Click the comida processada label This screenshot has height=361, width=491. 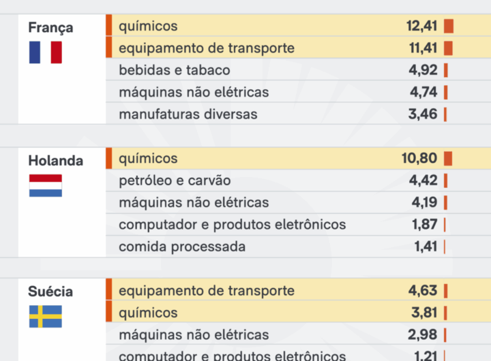[182, 246]
